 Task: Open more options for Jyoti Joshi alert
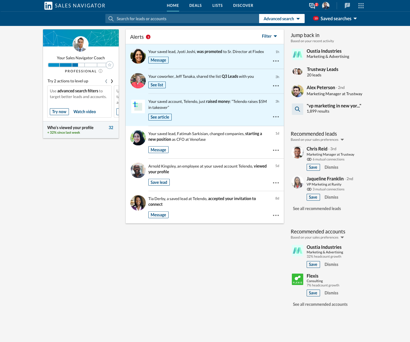point(276,61)
